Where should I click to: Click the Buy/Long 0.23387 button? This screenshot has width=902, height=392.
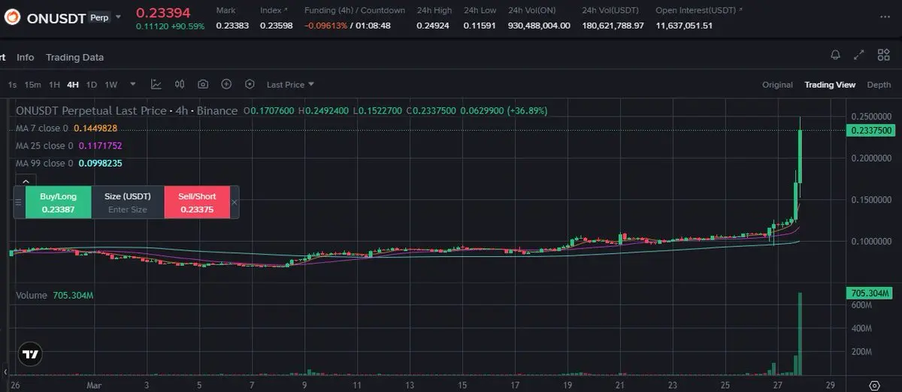coord(59,203)
